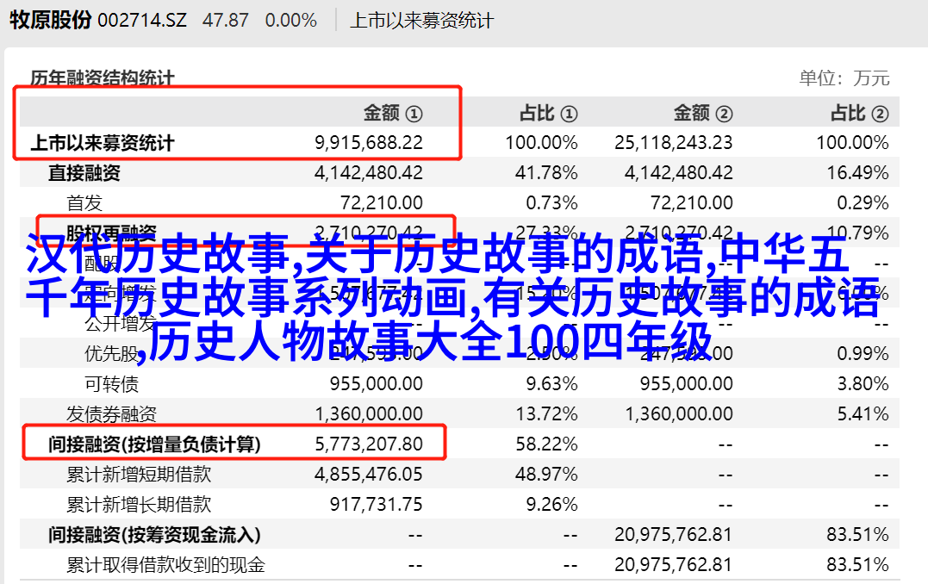Click the 金额 ② column header
Screen dimensions: 928x584
coord(703,113)
